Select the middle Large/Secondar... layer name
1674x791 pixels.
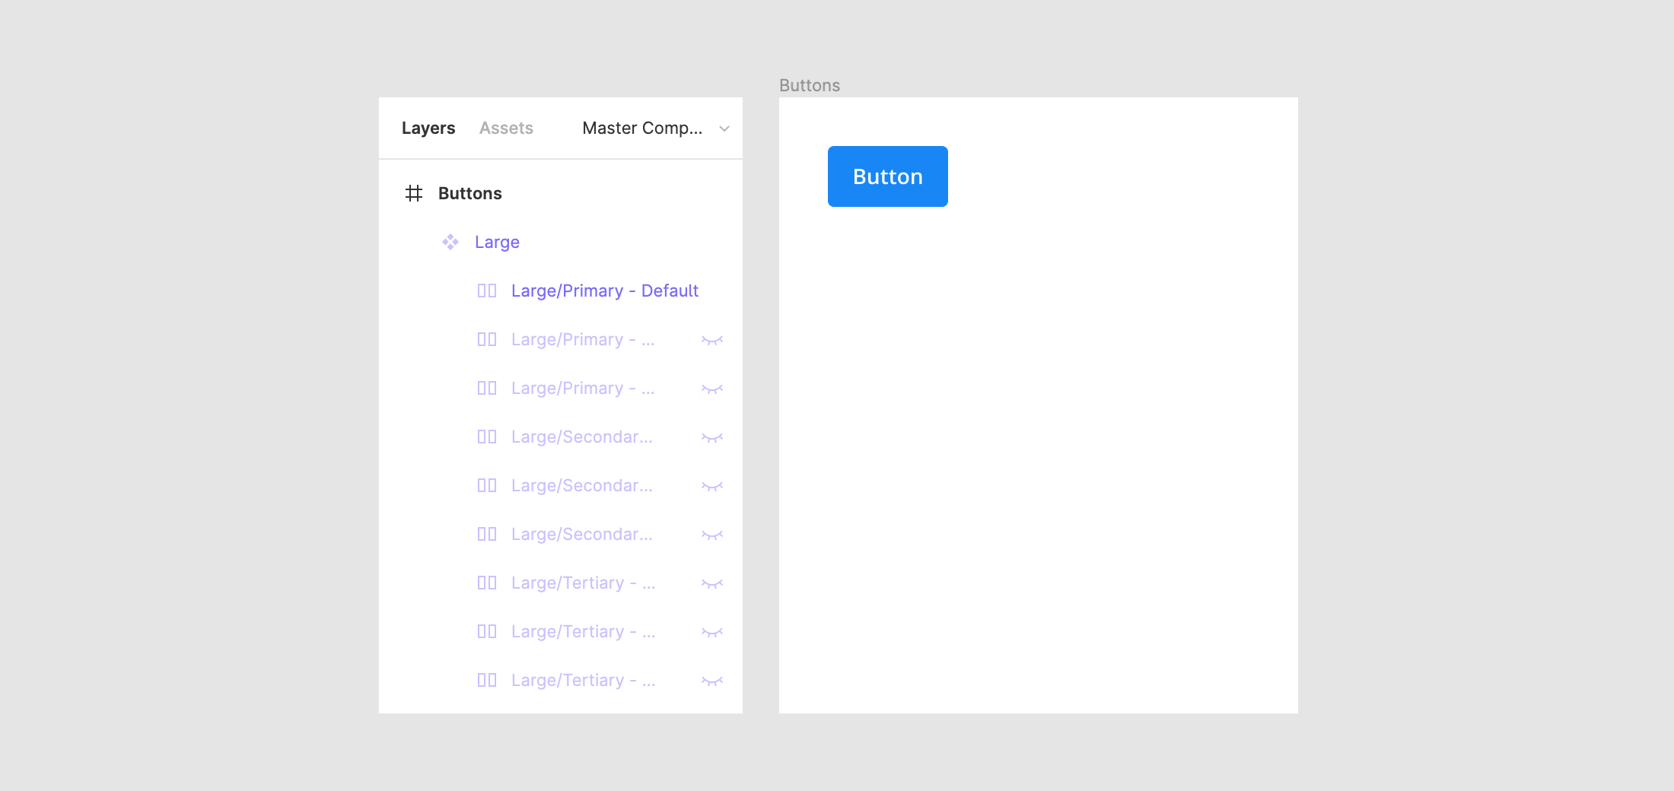582,485
